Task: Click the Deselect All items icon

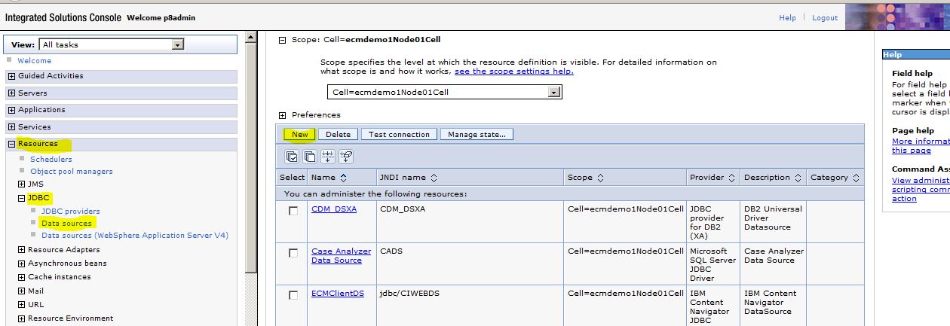Action: [x=310, y=157]
